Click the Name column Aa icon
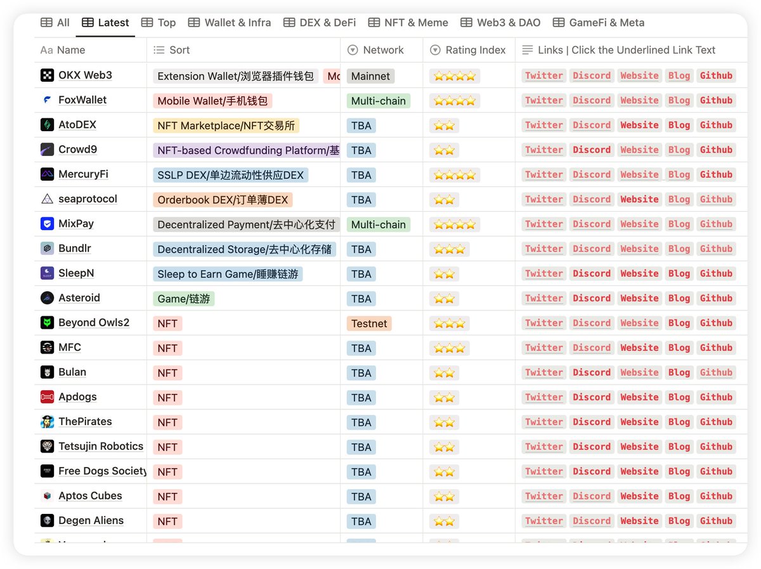Image resolution: width=761 pixels, height=569 pixels. pyautogui.click(x=46, y=50)
